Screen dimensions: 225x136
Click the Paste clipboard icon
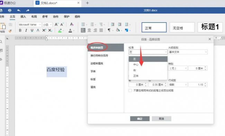click(x=3, y=26)
